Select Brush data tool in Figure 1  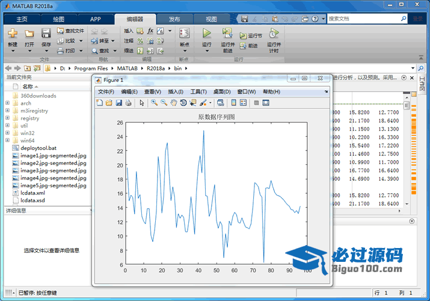(203, 102)
